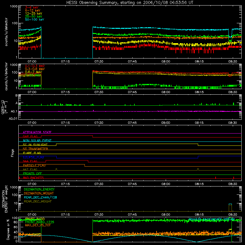Pick the NON_SOLAR_EVENT flag label

[x=37, y=141]
